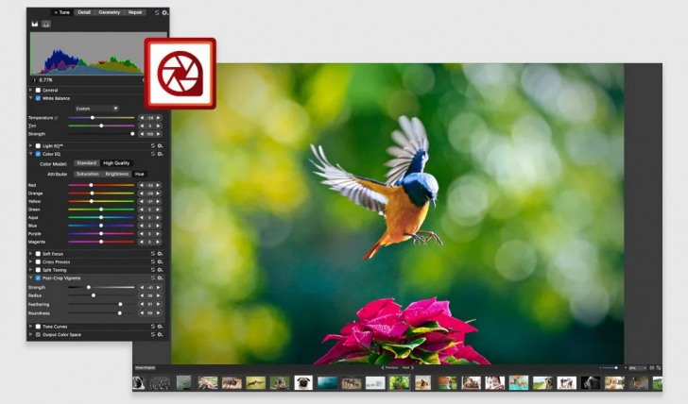Reset the Output Color Space section
The width and height of the screenshot is (688, 404).
153,334
